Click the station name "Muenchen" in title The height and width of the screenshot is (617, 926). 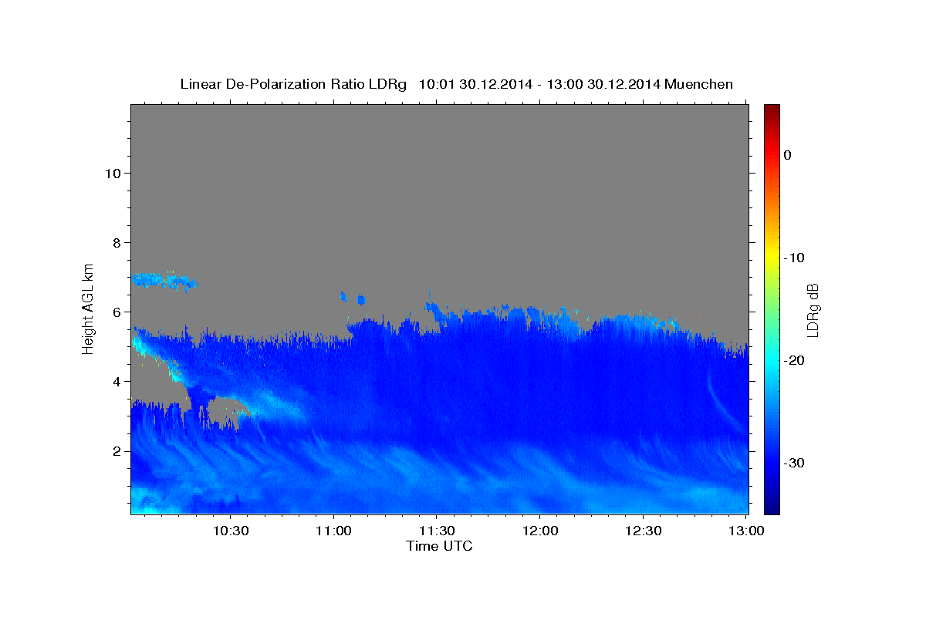[x=699, y=84]
